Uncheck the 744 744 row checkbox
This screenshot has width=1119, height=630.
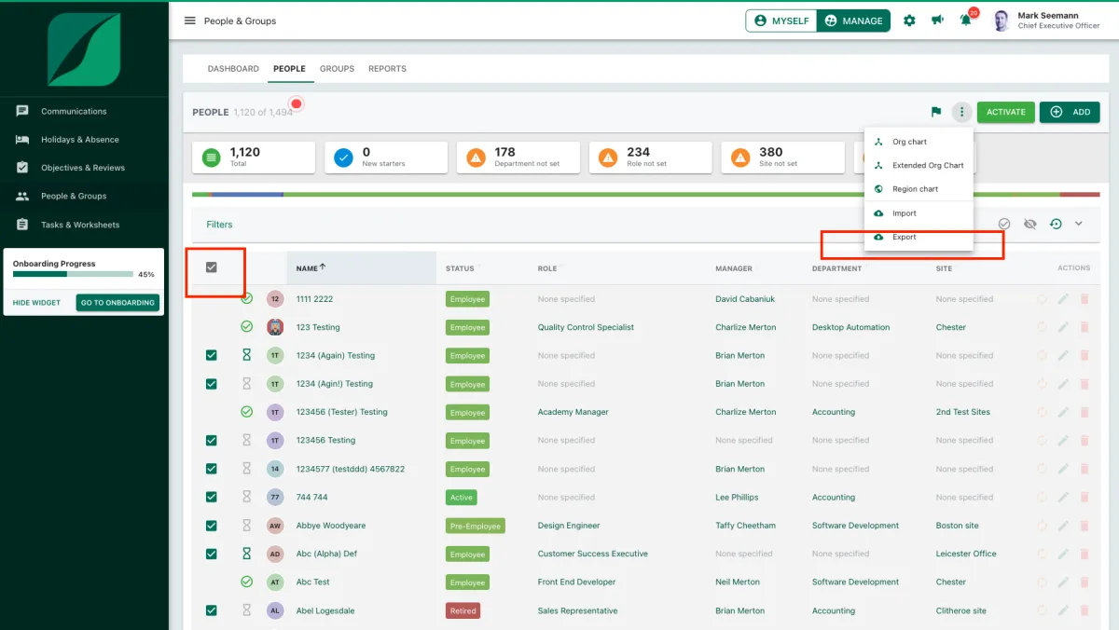coord(211,497)
